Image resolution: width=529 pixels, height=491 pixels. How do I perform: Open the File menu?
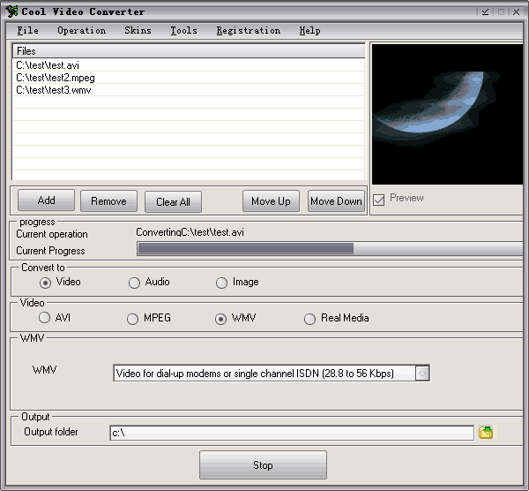pos(27,30)
